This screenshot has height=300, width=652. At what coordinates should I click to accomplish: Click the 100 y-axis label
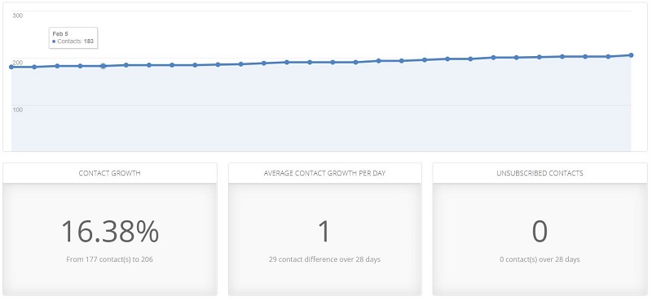point(18,110)
